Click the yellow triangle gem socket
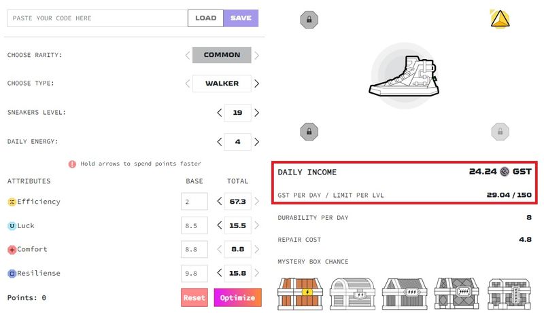This screenshot has height=313, width=544. 500,19
